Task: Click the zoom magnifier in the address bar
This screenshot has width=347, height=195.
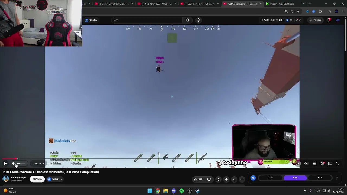Action: pyautogui.click(x=286, y=11)
